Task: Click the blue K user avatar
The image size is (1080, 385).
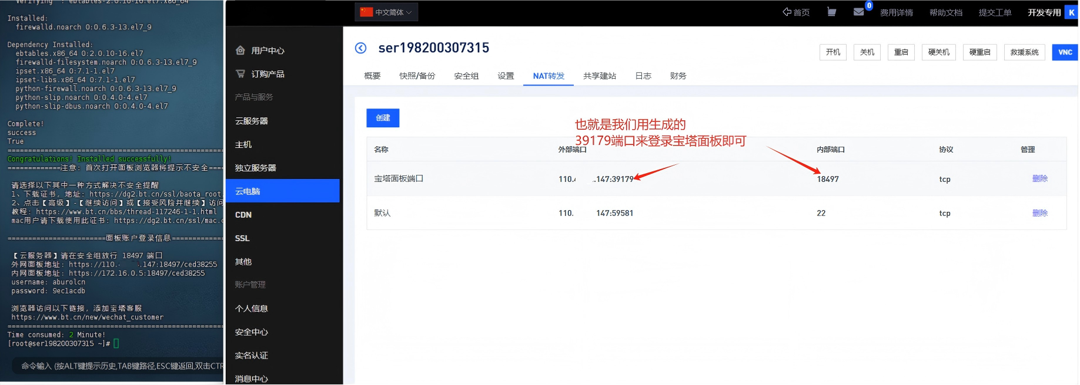Action: click(1071, 12)
